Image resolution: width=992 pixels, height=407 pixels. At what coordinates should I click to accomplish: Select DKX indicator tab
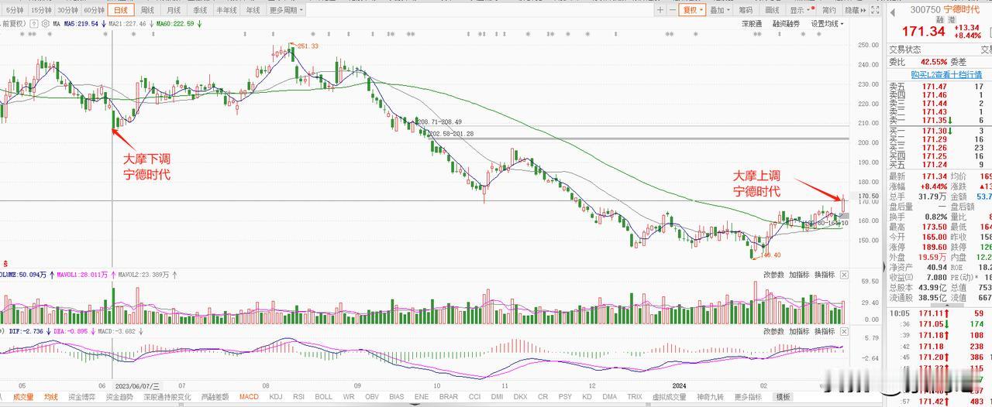[519, 397]
